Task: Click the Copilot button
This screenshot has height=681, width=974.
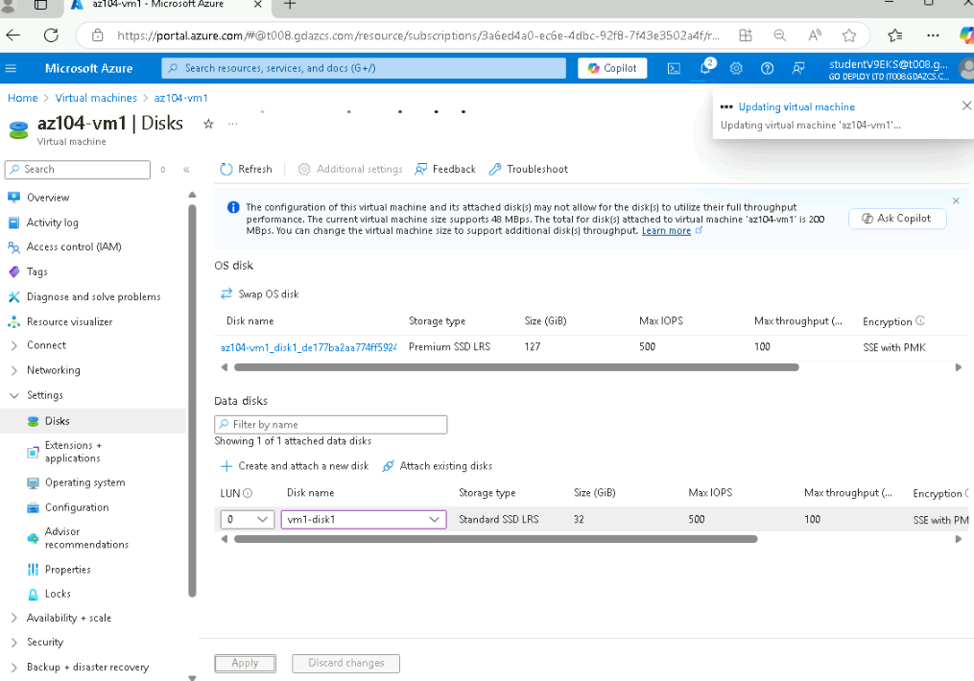Action: tap(612, 68)
